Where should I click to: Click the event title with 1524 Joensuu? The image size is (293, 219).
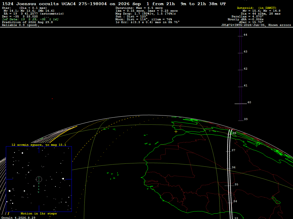(114, 4)
